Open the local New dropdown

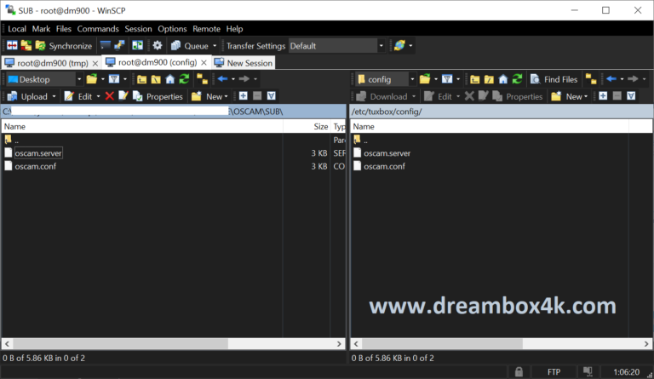209,96
